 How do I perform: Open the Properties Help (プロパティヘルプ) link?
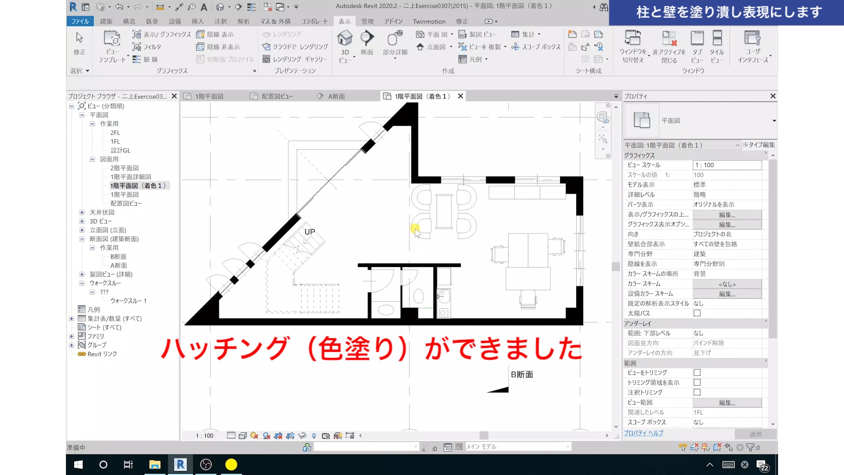click(643, 433)
